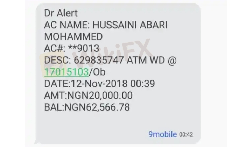Click the BAL:NGN62,566.78 balance line

point(87,107)
